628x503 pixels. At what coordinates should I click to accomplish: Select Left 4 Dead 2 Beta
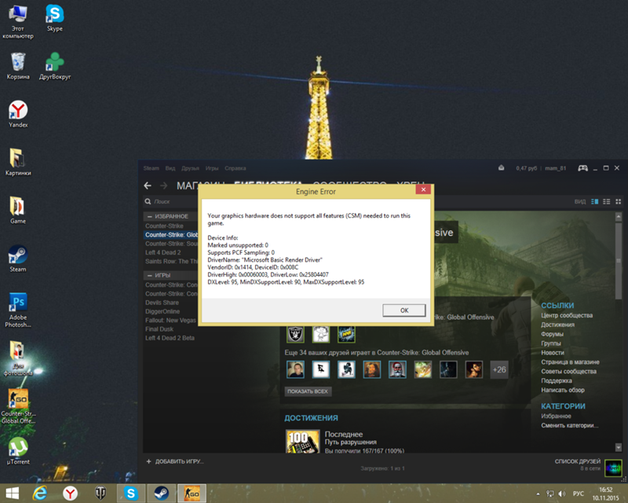(x=170, y=338)
